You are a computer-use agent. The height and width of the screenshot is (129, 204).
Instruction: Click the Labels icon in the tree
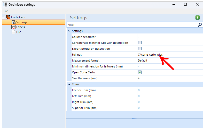13,27
